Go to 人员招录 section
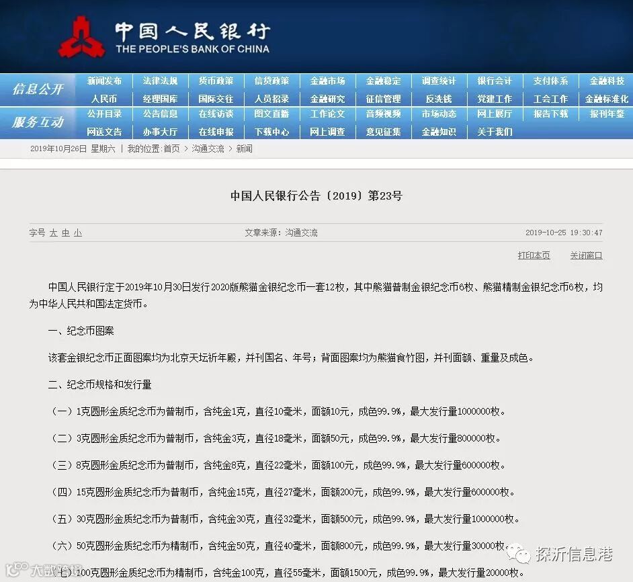The height and width of the screenshot is (582, 633). click(x=271, y=99)
